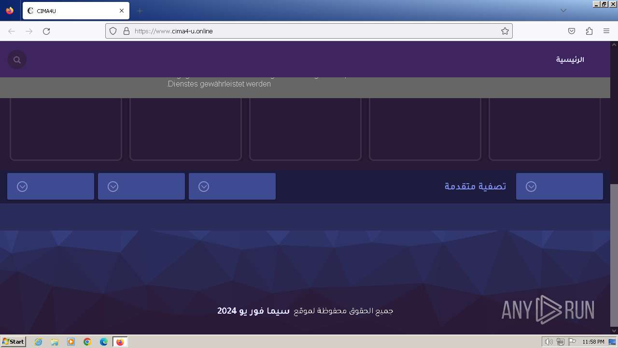Show desktop via tray corner button
The height and width of the screenshot is (348, 618).
[613, 342]
